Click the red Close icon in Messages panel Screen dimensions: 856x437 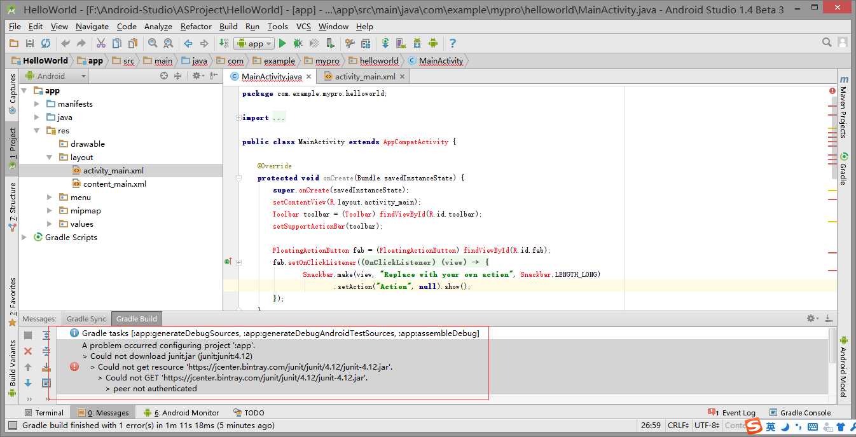tap(28, 351)
